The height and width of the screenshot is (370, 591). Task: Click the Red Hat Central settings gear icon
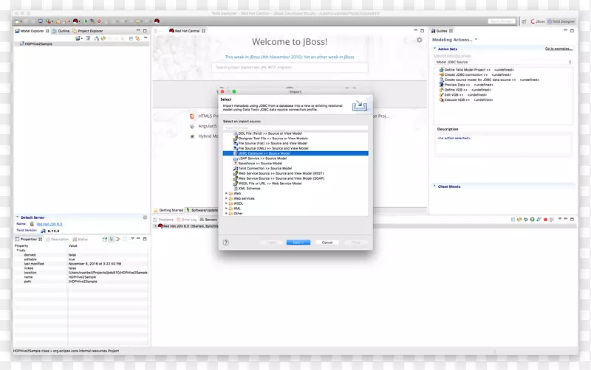coord(420,40)
